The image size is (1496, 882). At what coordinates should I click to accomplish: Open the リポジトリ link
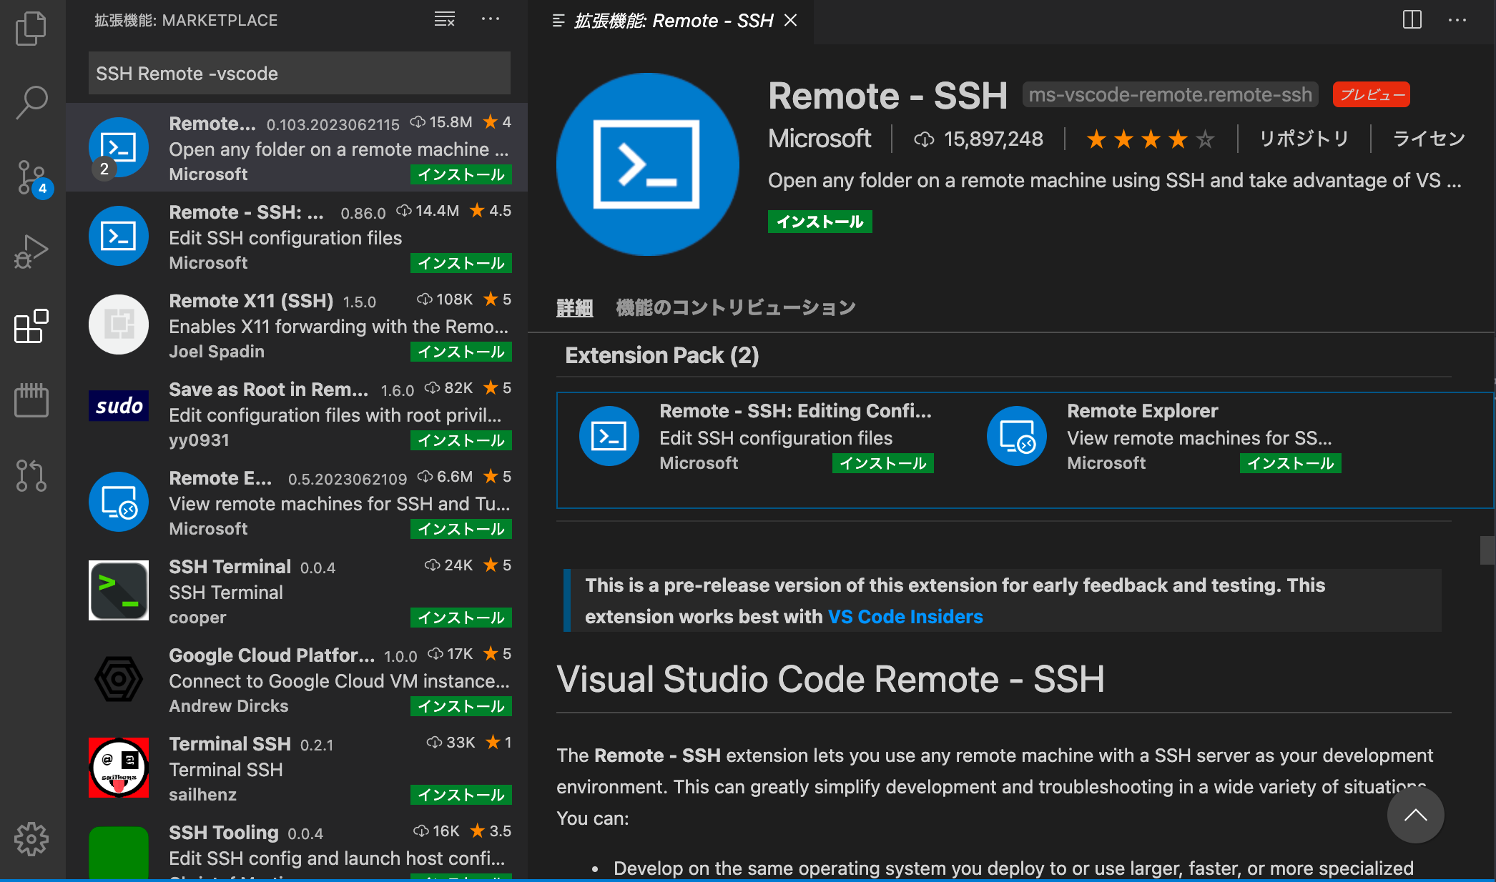click(1304, 139)
